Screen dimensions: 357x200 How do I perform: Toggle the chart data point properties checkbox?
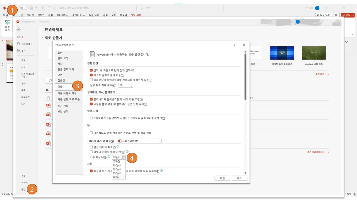[91, 171]
